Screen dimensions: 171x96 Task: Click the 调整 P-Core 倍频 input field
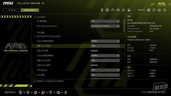tap(105, 46)
